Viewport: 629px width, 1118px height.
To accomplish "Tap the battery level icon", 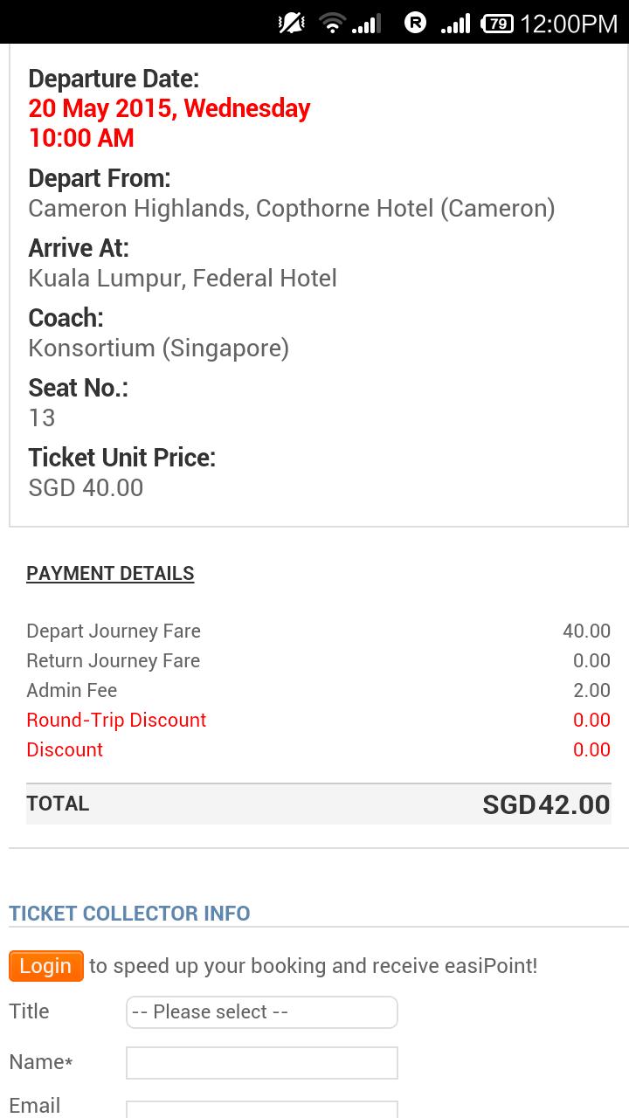I will tap(497, 24).
